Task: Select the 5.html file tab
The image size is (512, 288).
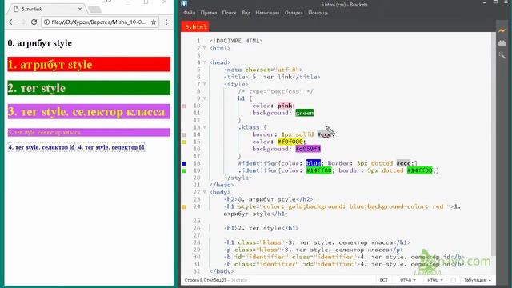Action: coord(195,26)
